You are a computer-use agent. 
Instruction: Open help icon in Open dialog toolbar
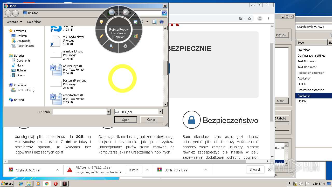pyautogui.click(x=162, y=22)
